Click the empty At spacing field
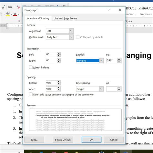 (x=112, y=89)
